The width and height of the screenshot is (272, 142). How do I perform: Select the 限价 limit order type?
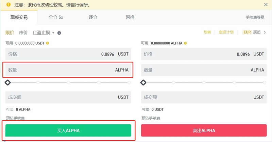point(10,33)
